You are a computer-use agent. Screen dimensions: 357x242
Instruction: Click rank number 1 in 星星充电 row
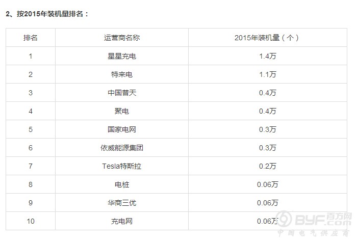coord(31,56)
